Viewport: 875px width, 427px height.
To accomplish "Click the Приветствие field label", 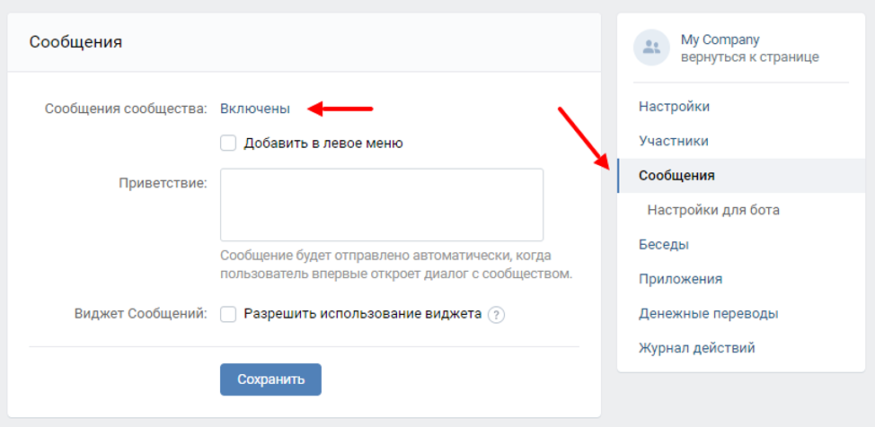I will (x=164, y=183).
